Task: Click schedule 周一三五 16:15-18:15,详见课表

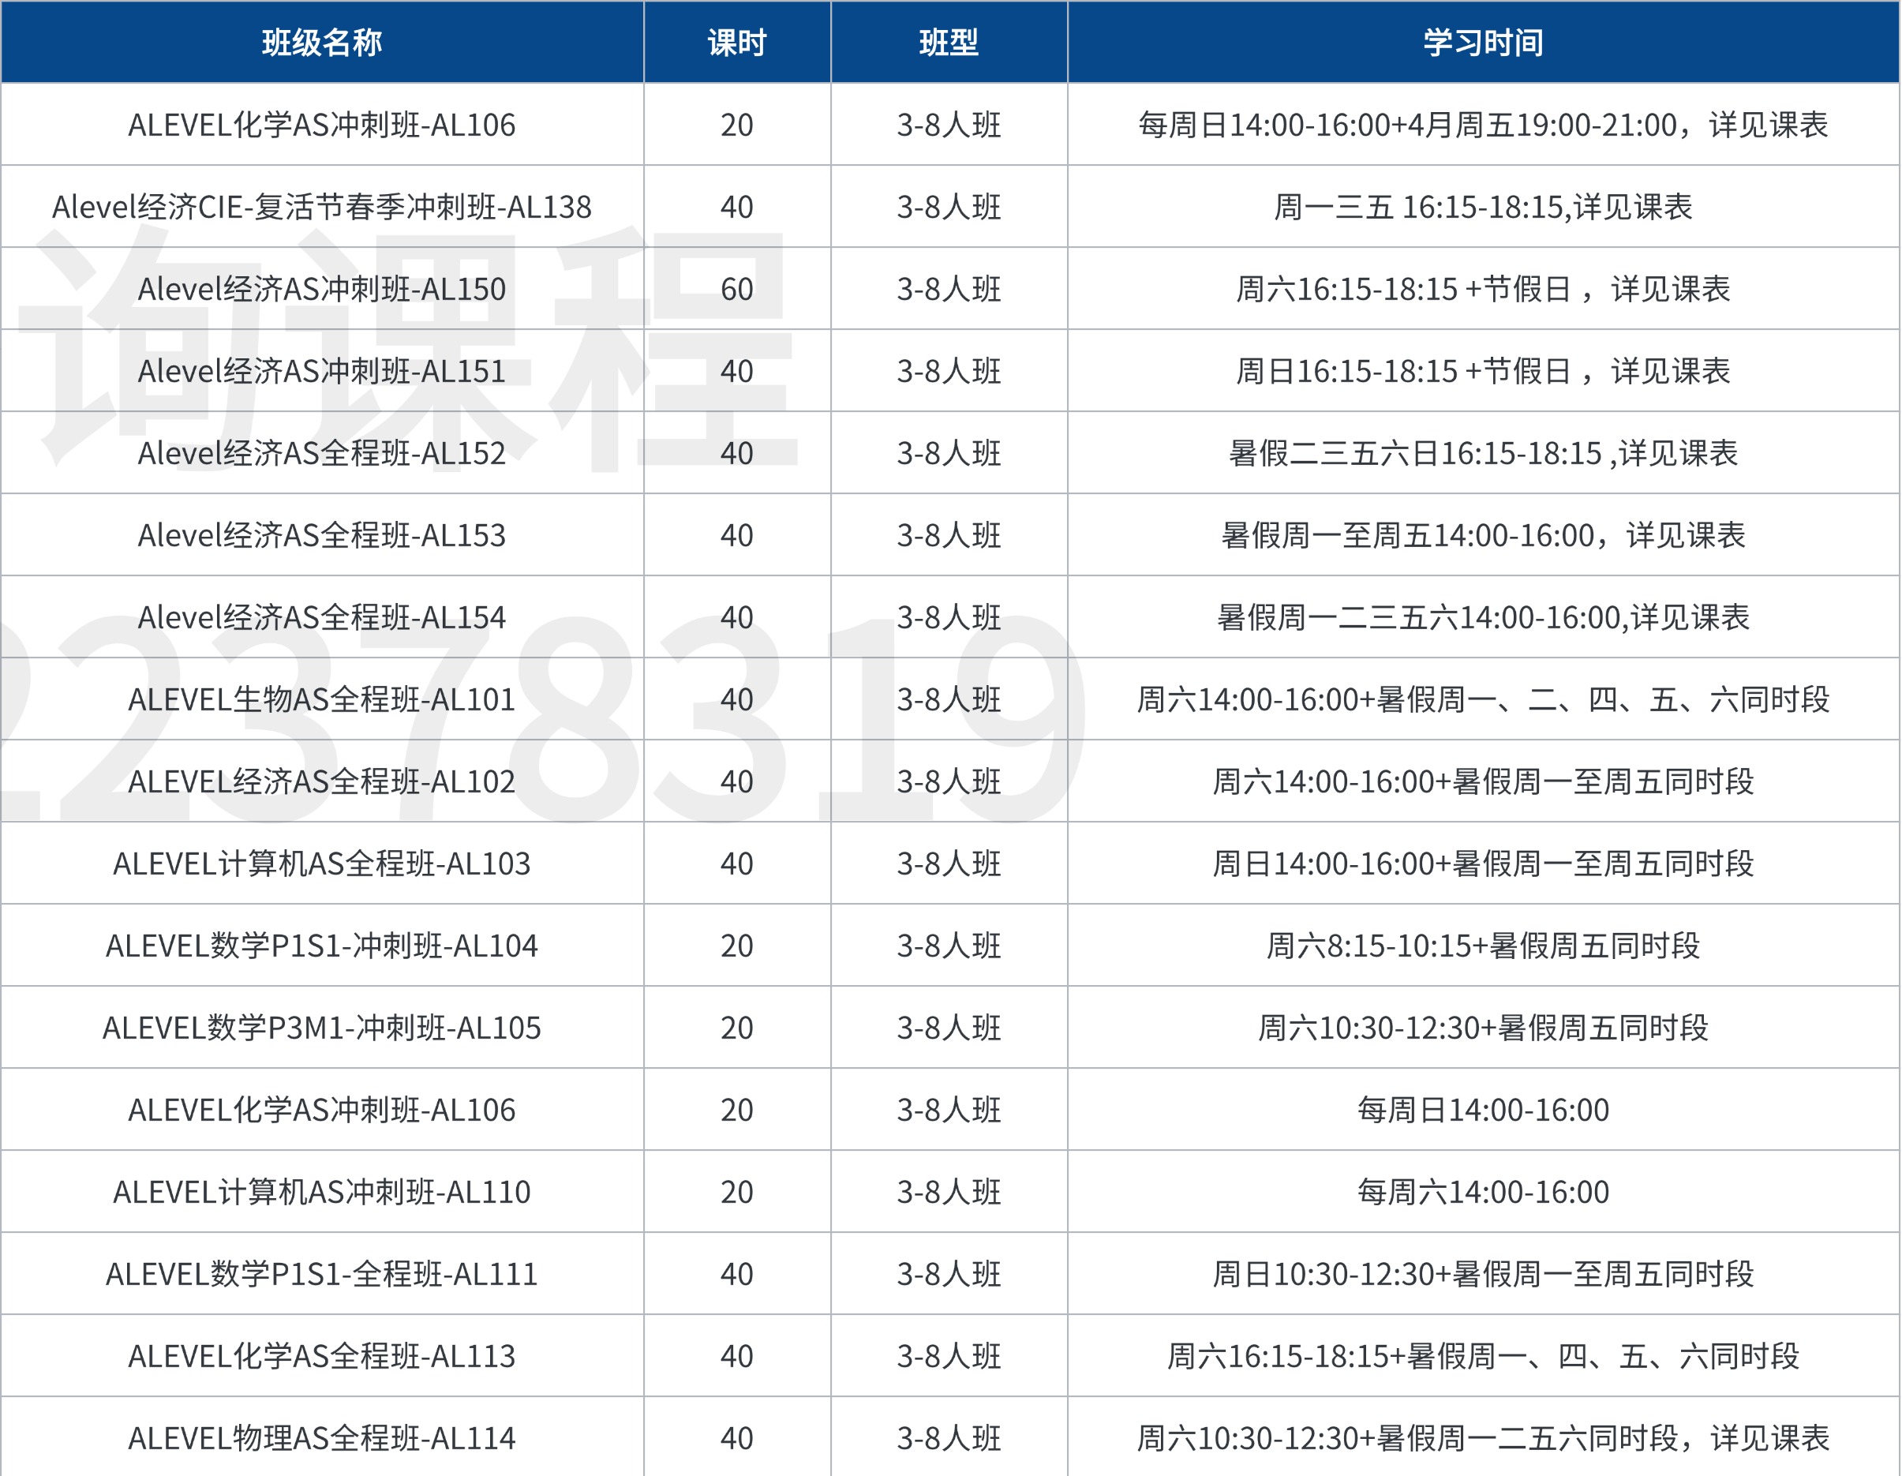Action: (x=1482, y=208)
